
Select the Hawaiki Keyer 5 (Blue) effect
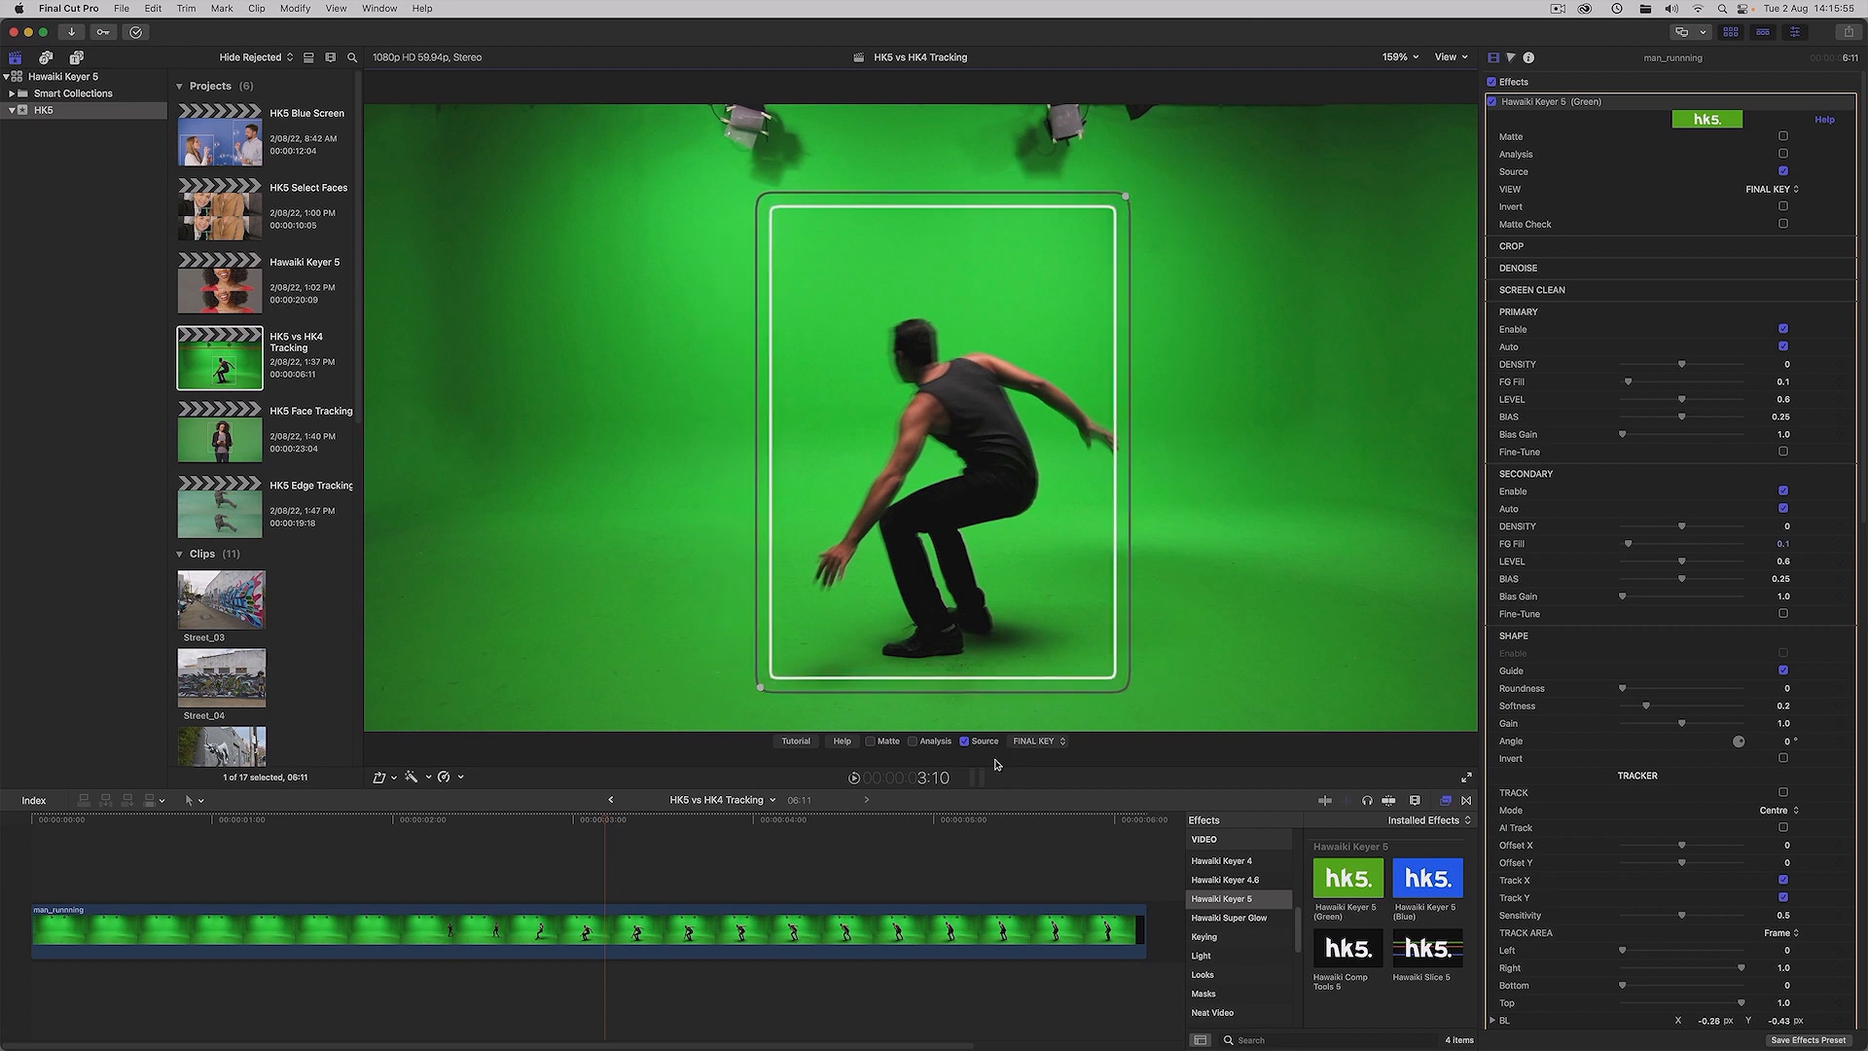[1427, 889]
